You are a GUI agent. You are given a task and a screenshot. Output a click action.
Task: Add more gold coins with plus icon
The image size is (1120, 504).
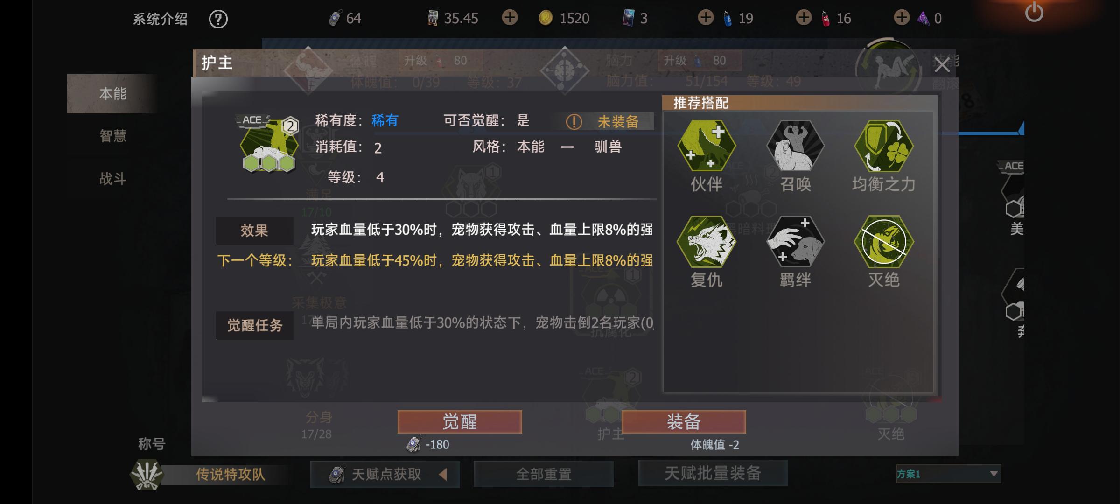(x=510, y=18)
